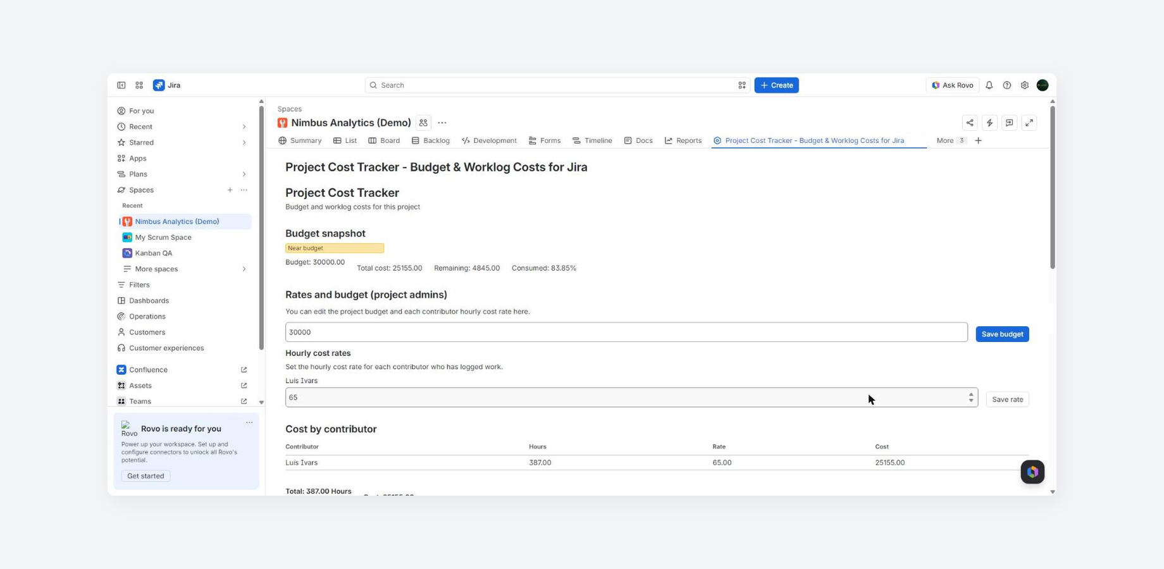Switch to the Summary tab
The image size is (1164, 569).
(300, 140)
